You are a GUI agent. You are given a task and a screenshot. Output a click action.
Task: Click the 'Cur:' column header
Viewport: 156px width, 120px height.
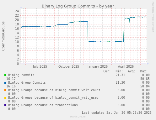click(x=107, y=71)
